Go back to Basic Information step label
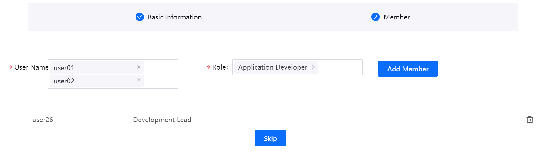 174,17
